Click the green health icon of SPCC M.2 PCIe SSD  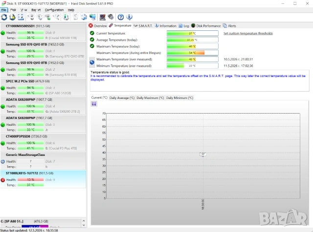point(3,88)
